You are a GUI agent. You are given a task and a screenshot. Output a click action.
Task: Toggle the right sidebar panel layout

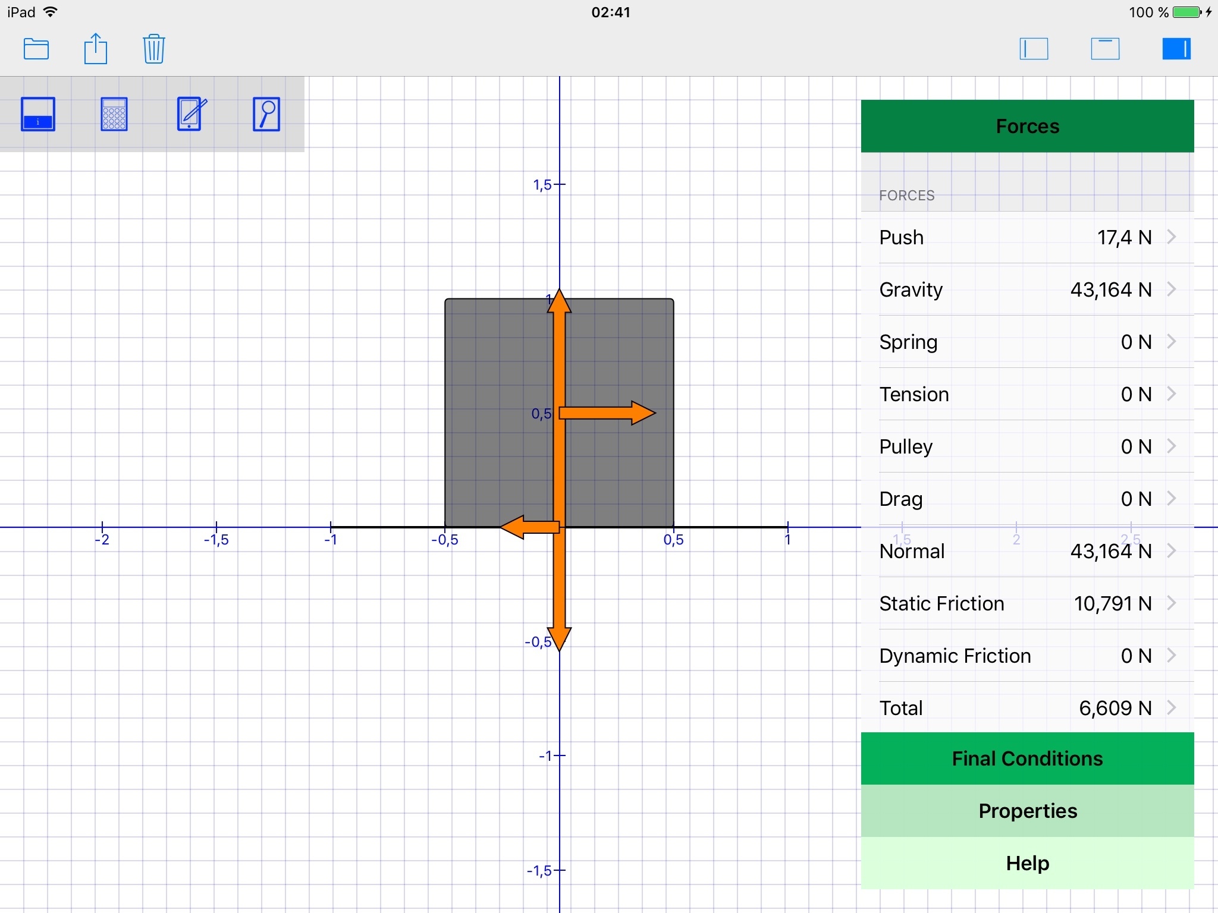tap(1176, 49)
